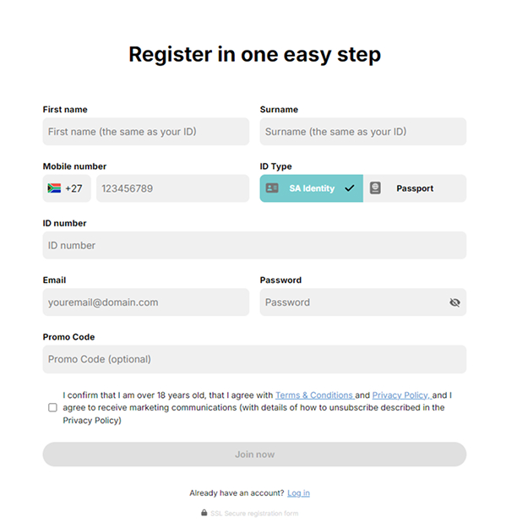Screen dimensions: 517x528
Task: Click the ID number input field
Action: (254, 245)
